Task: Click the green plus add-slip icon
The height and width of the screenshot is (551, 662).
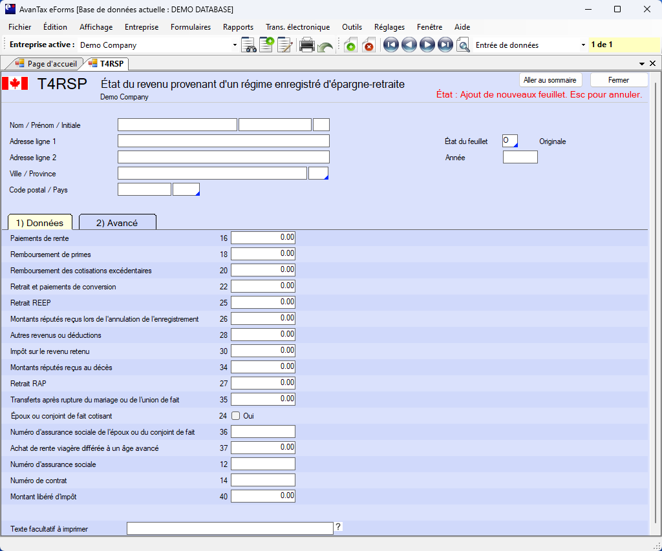Action: click(350, 45)
